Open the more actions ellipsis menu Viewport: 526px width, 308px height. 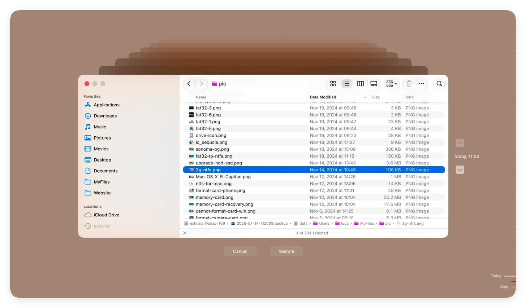tap(421, 84)
